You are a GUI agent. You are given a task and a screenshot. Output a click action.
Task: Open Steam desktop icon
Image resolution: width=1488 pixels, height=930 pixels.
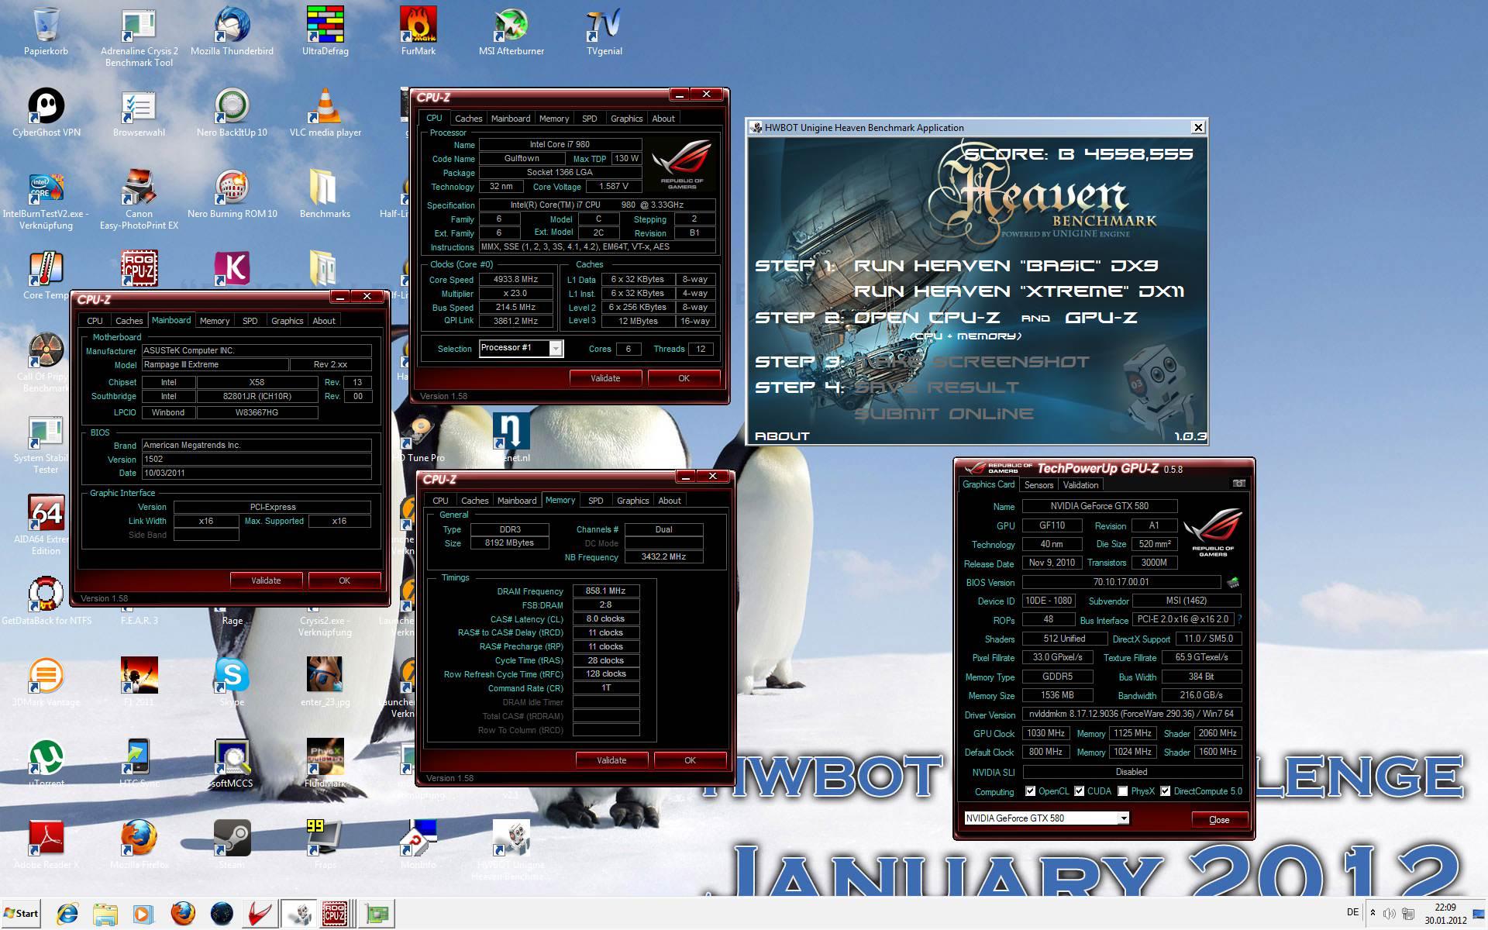coord(232,839)
